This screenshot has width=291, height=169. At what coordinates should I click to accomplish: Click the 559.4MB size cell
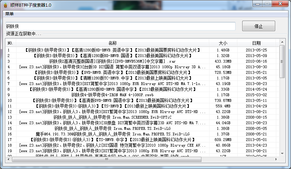[x=223, y=106]
